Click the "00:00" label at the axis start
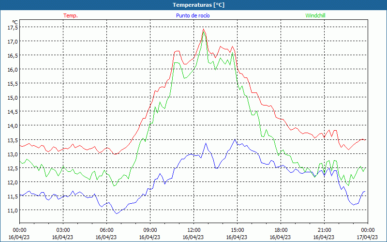387x242 pixels. click(19, 230)
